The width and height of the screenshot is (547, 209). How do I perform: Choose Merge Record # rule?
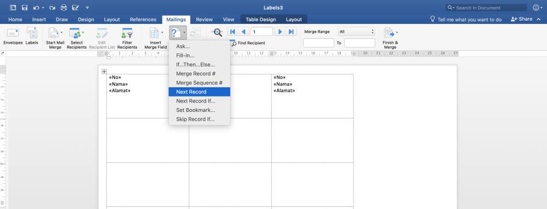tap(199, 74)
